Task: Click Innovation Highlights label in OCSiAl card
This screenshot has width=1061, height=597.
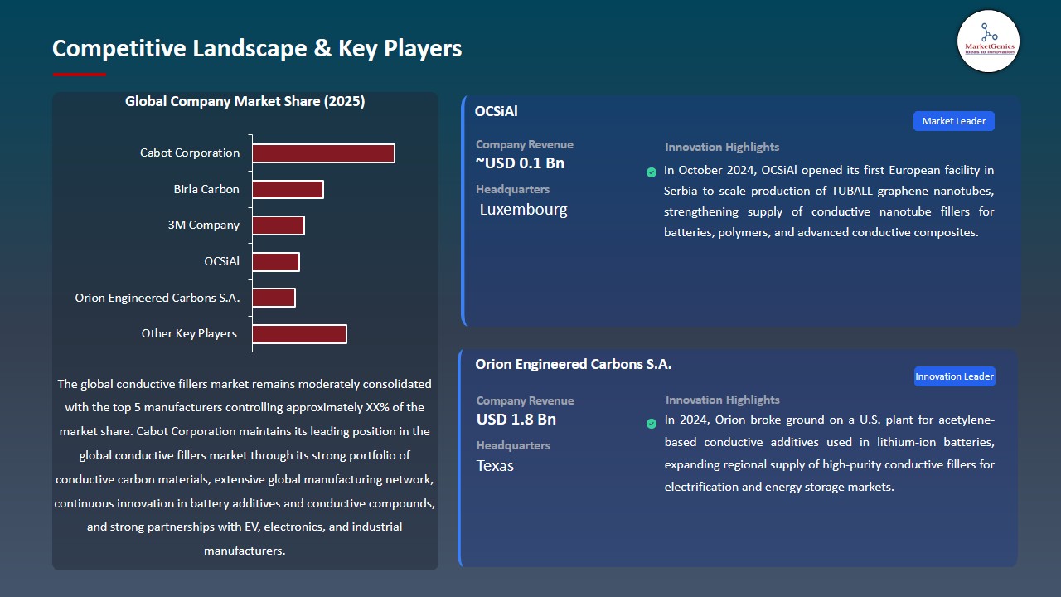Action: (722, 147)
